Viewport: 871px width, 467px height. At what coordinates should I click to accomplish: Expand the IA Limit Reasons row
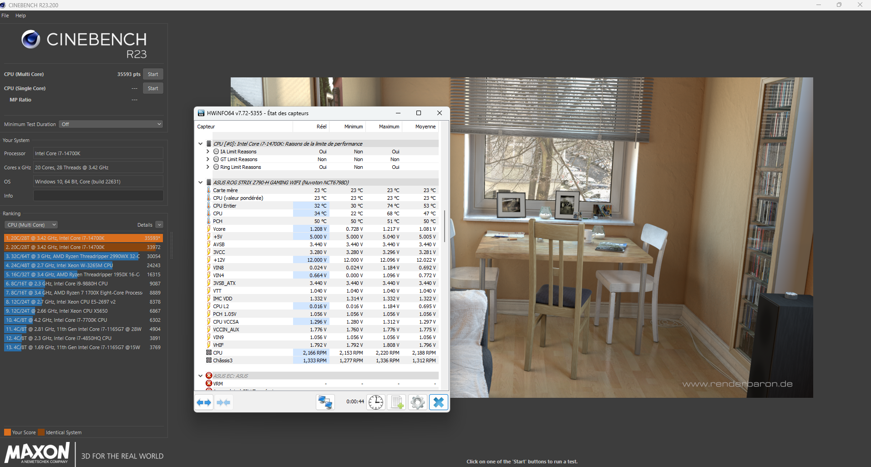[208, 152]
